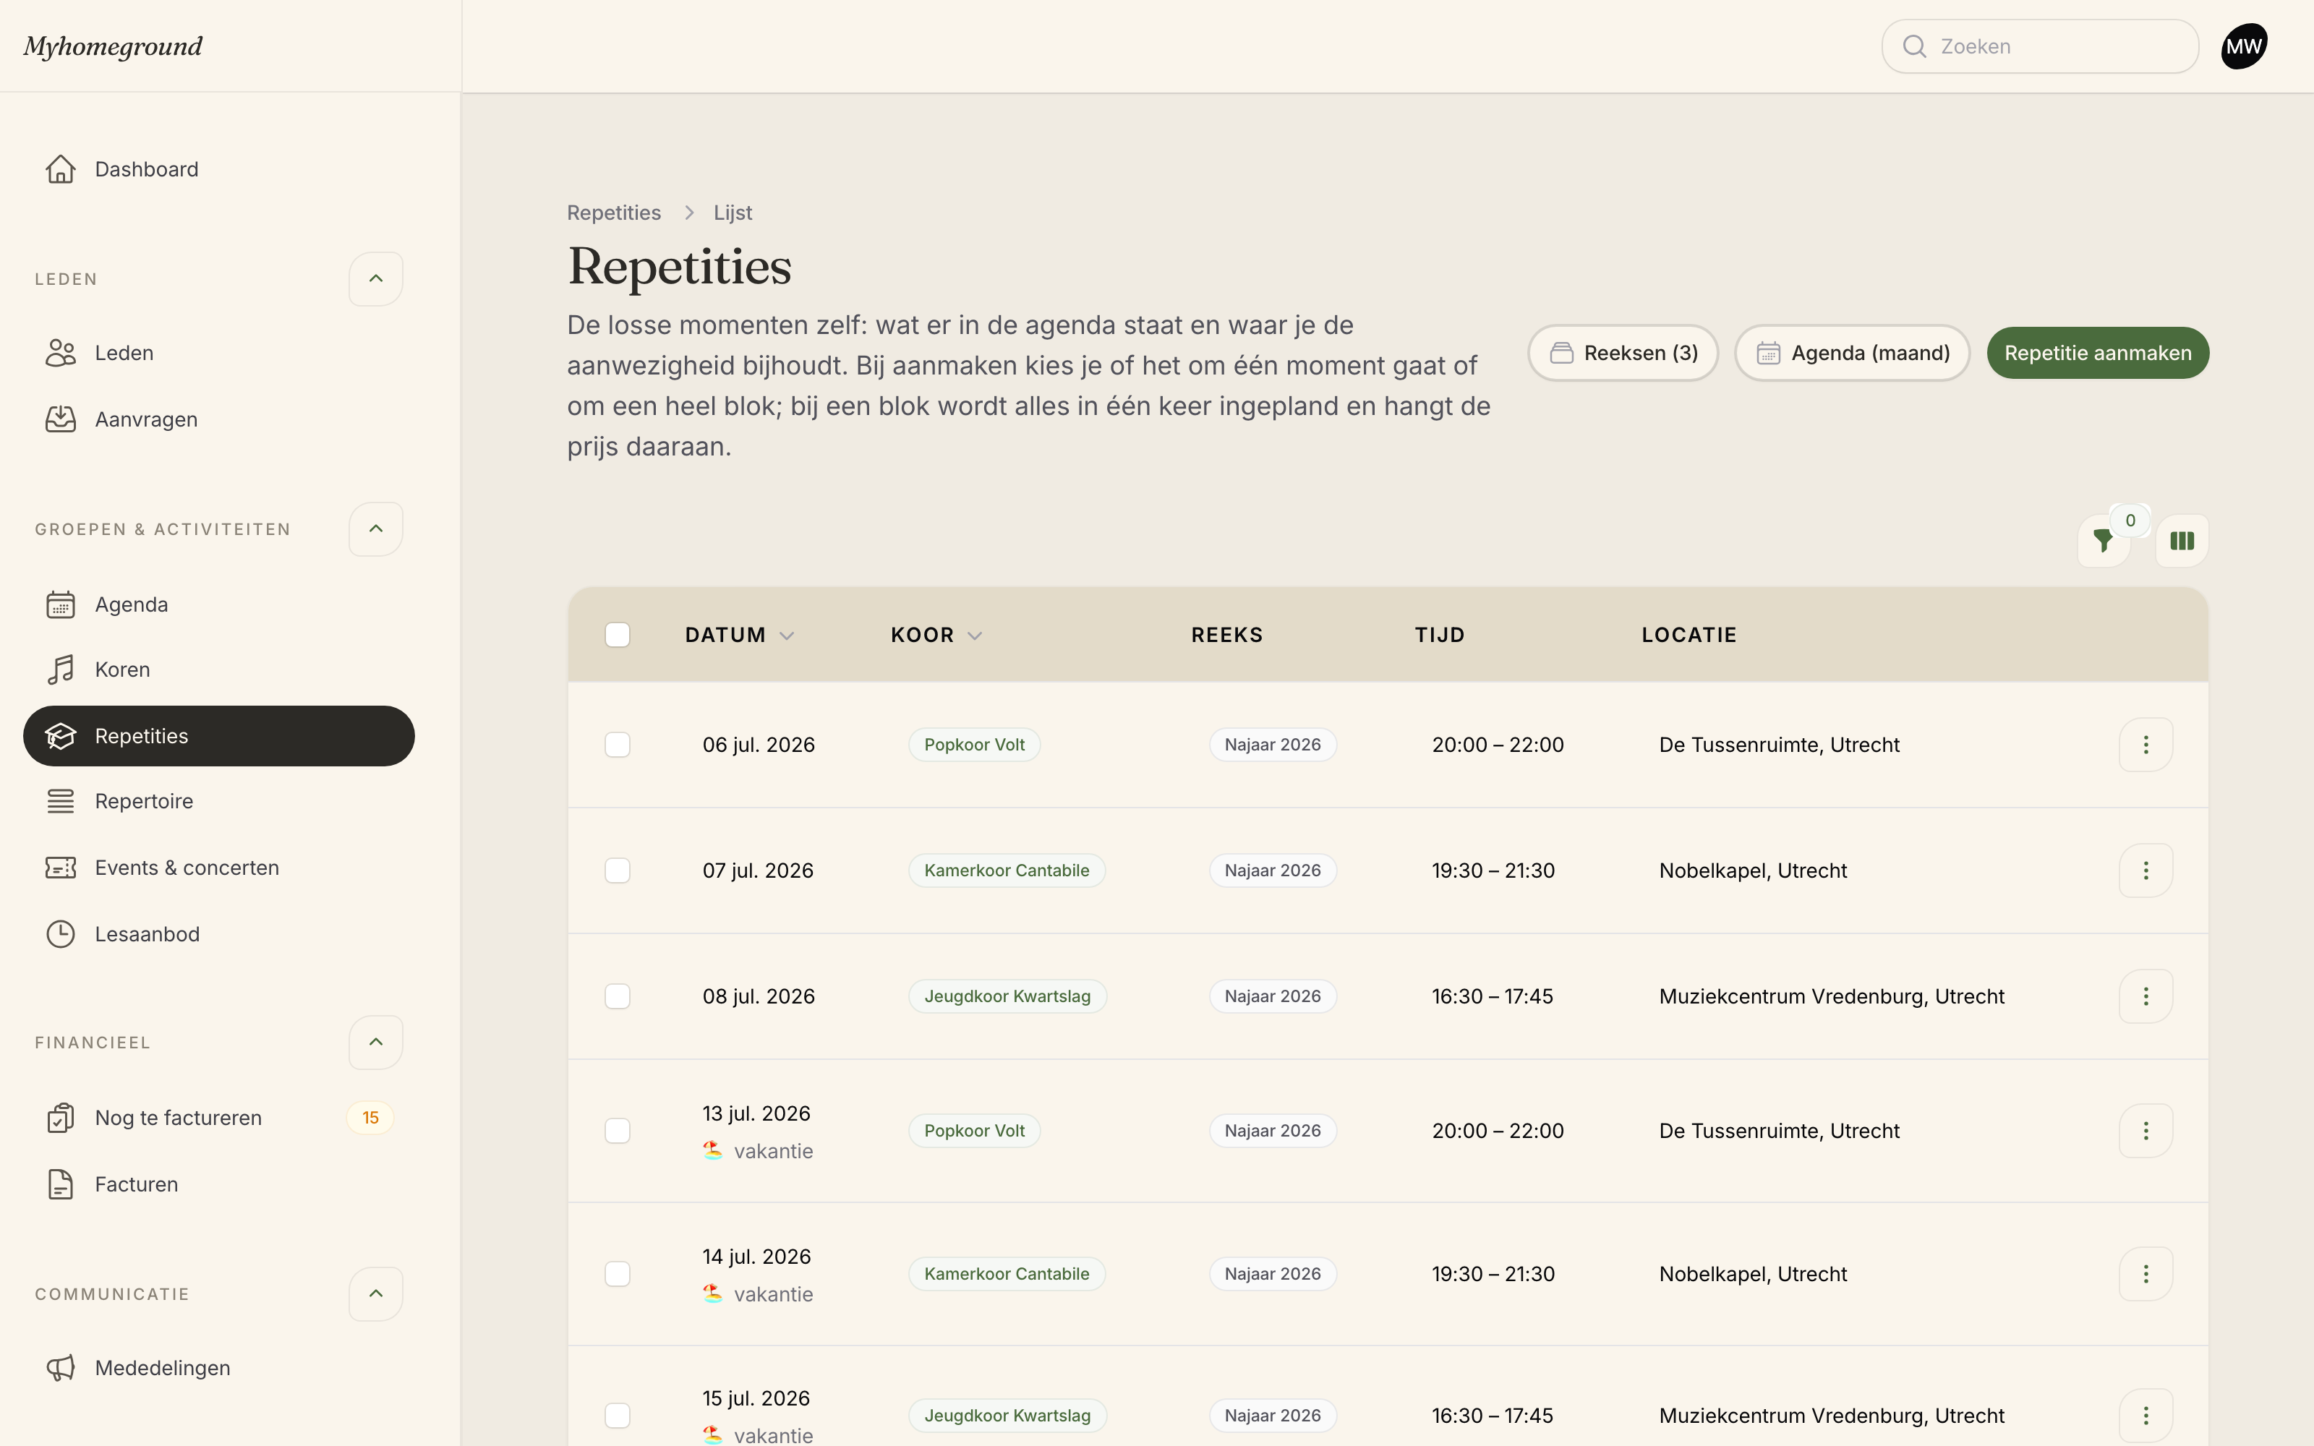Open row actions for 06 jul. 2026
The width and height of the screenshot is (2314, 1446).
click(2146, 744)
